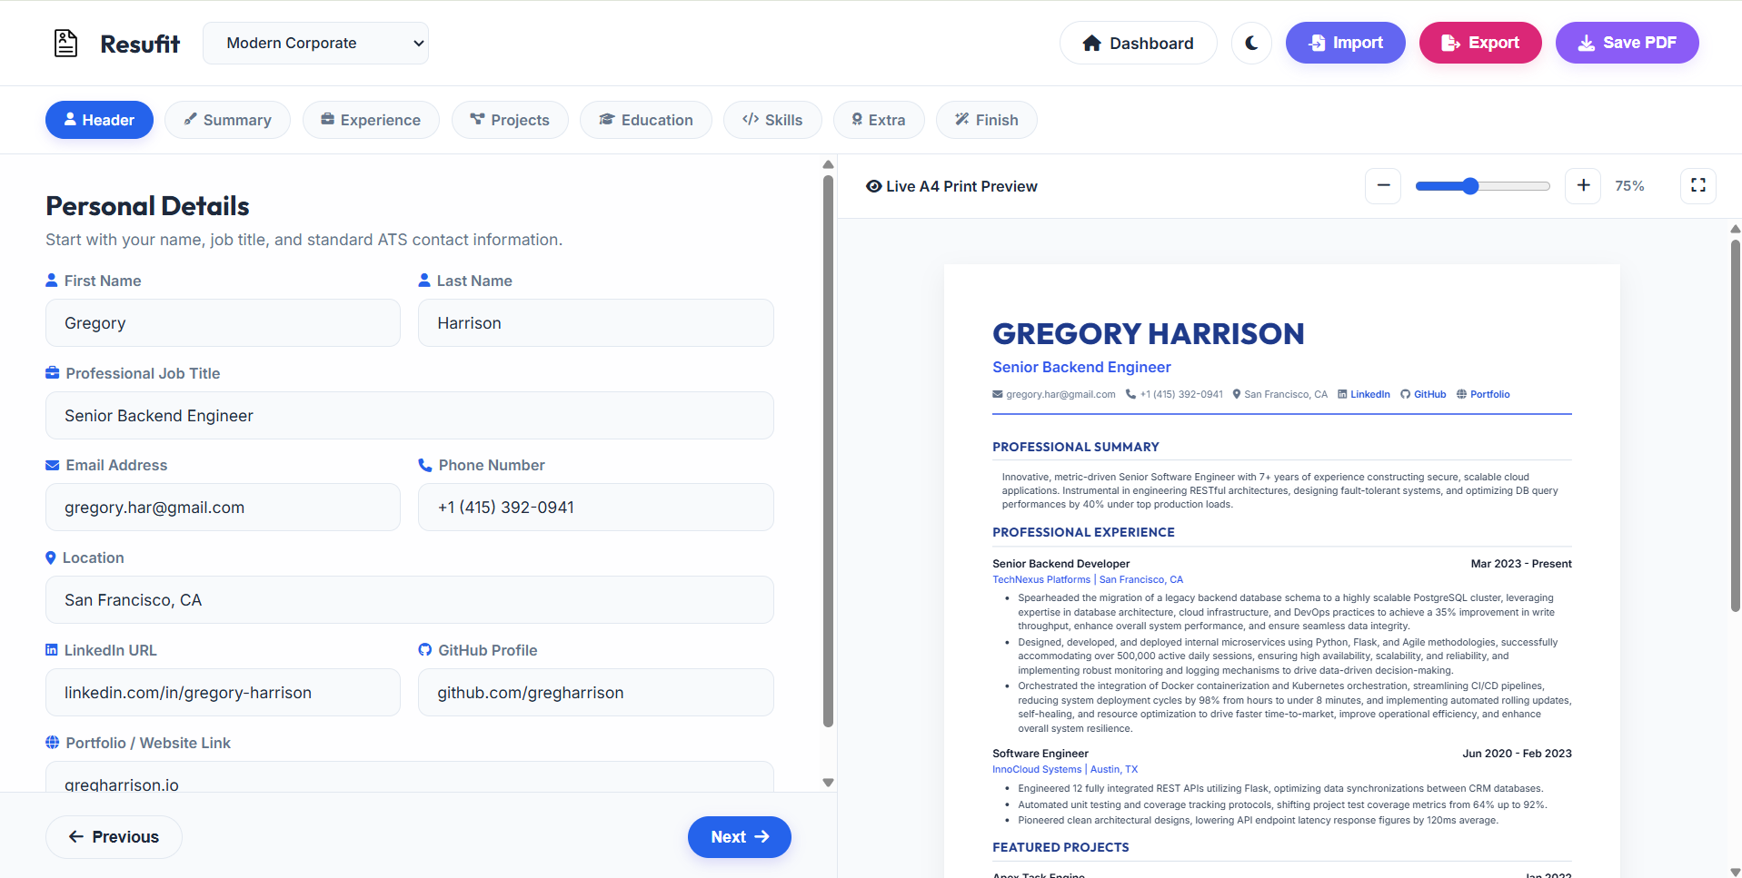
Task: Click the envelope icon beside Email Address label
Action: 53,465
